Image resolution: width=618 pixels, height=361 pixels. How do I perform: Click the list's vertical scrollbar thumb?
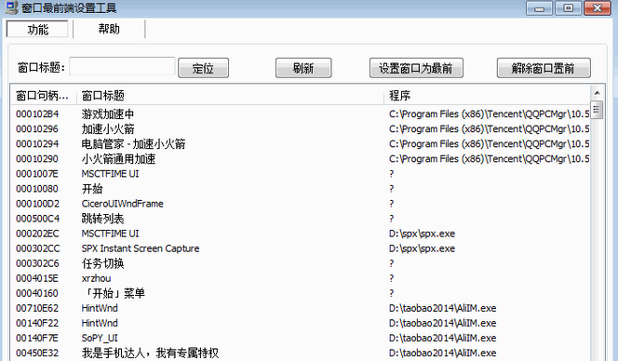597,109
